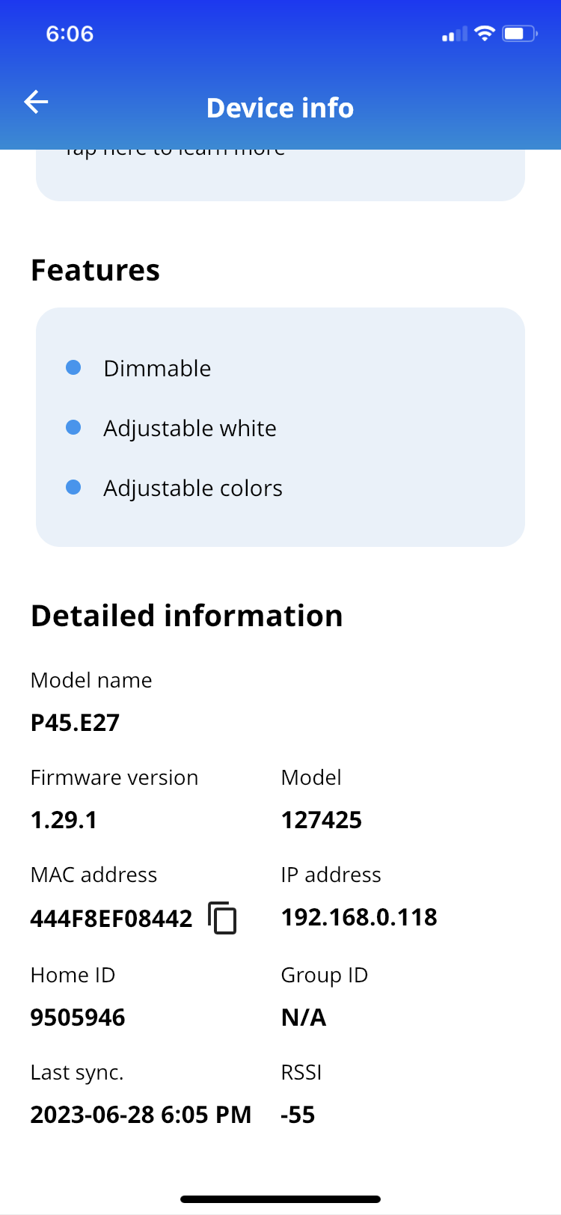Tap the partially hidden learn more card
The image size is (561, 1215).
click(280, 175)
